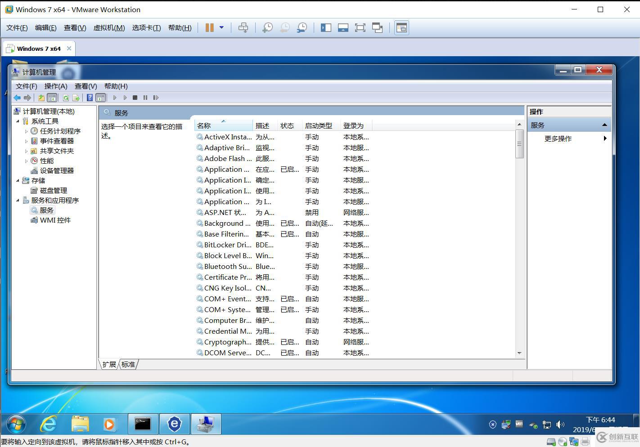Send Ctrl+Alt+Del to the virtual machine
640x447 pixels.
click(243, 28)
